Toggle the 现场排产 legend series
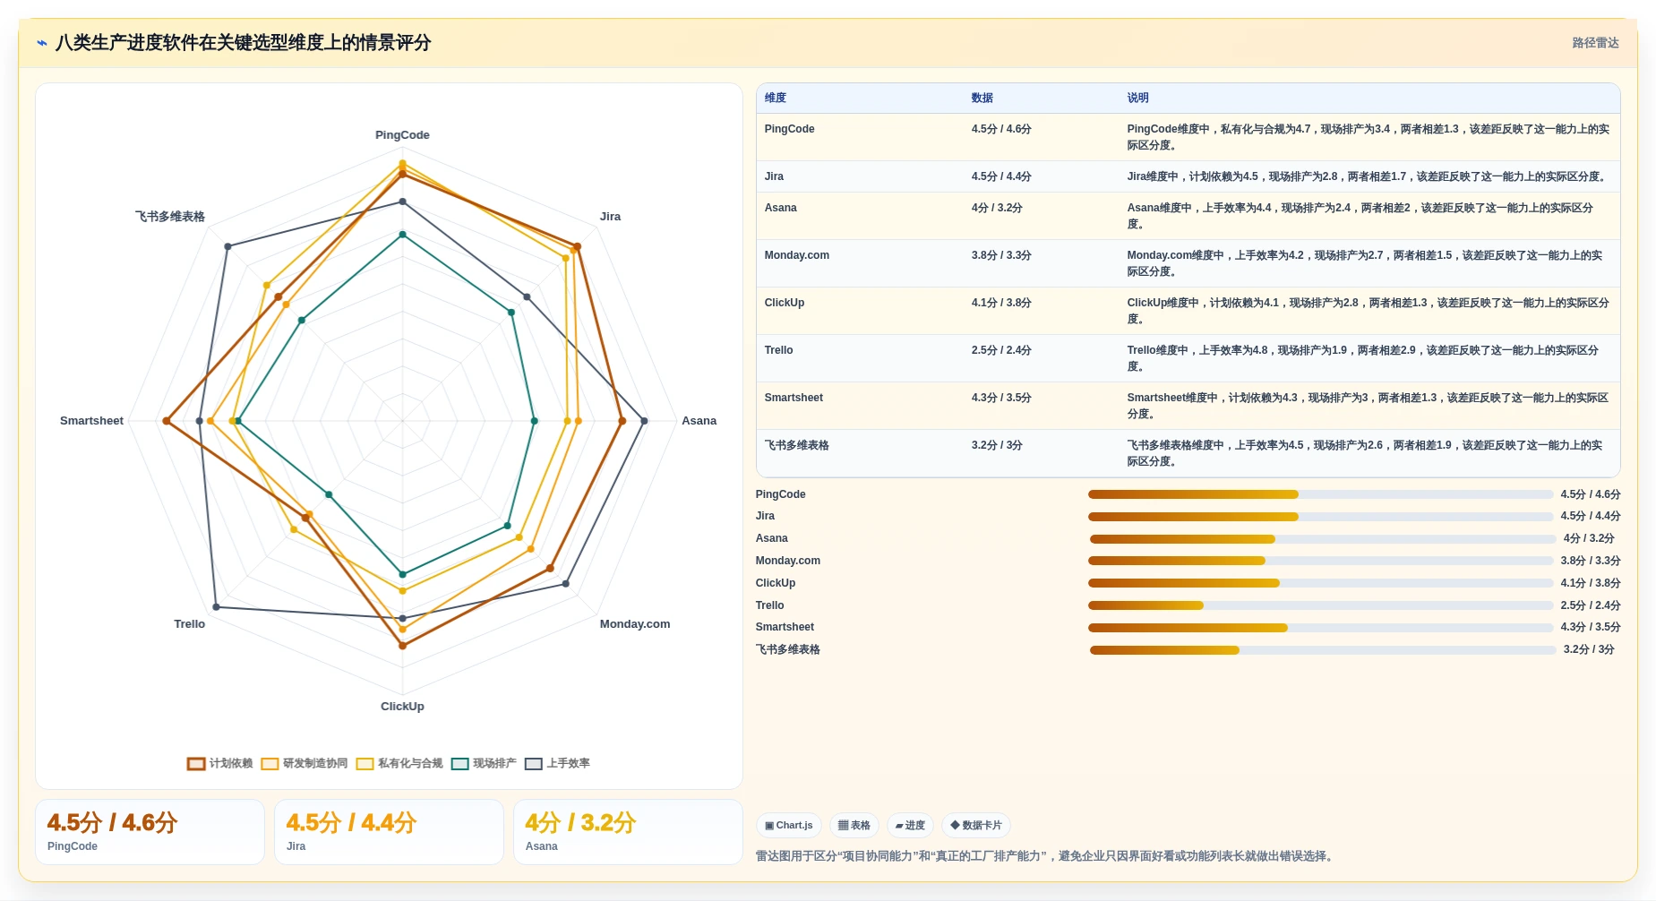1656x901 pixels. click(484, 763)
